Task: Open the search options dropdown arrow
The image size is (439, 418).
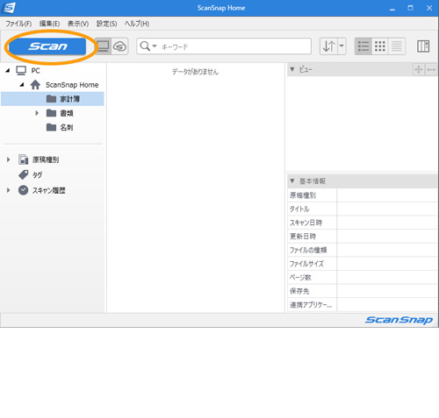Action: [155, 46]
